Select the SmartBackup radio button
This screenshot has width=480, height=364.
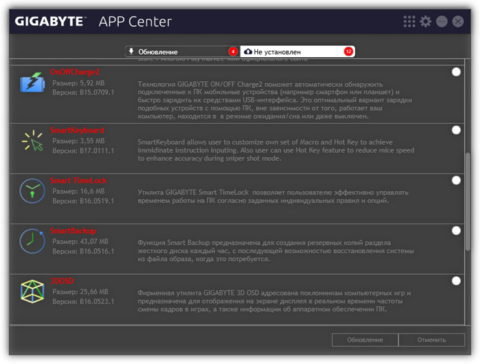tap(456, 230)
